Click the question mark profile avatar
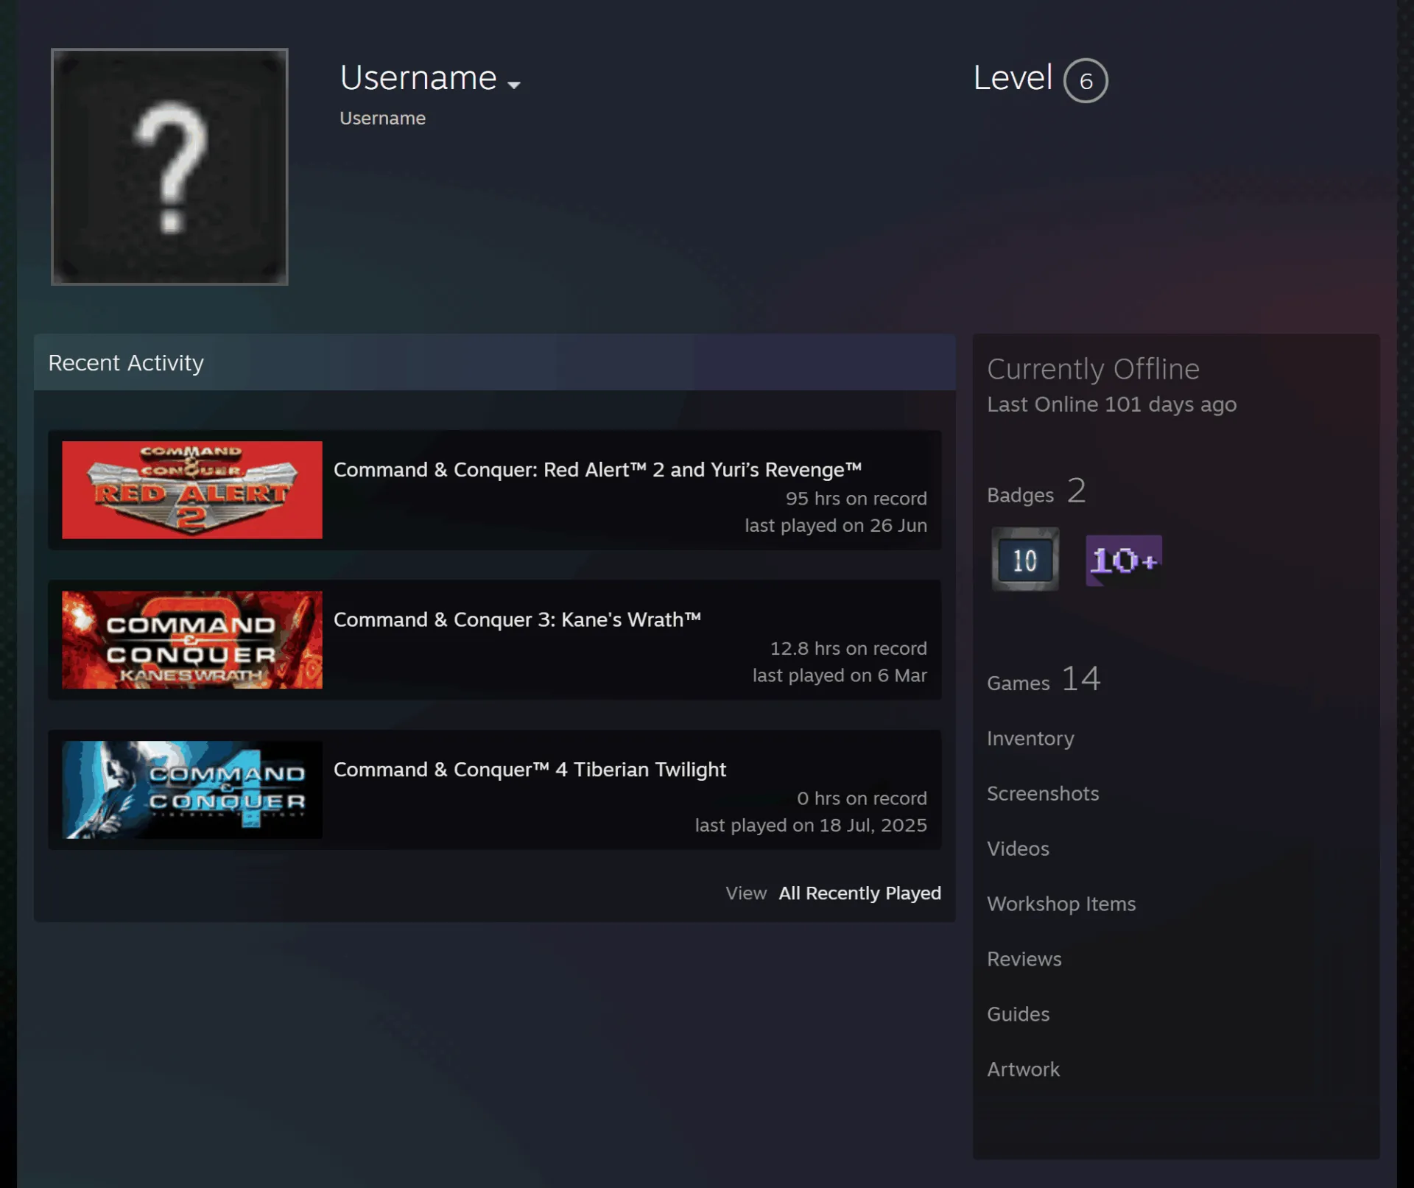Viewport: 1414px width, 1188px height. point(169,166)
